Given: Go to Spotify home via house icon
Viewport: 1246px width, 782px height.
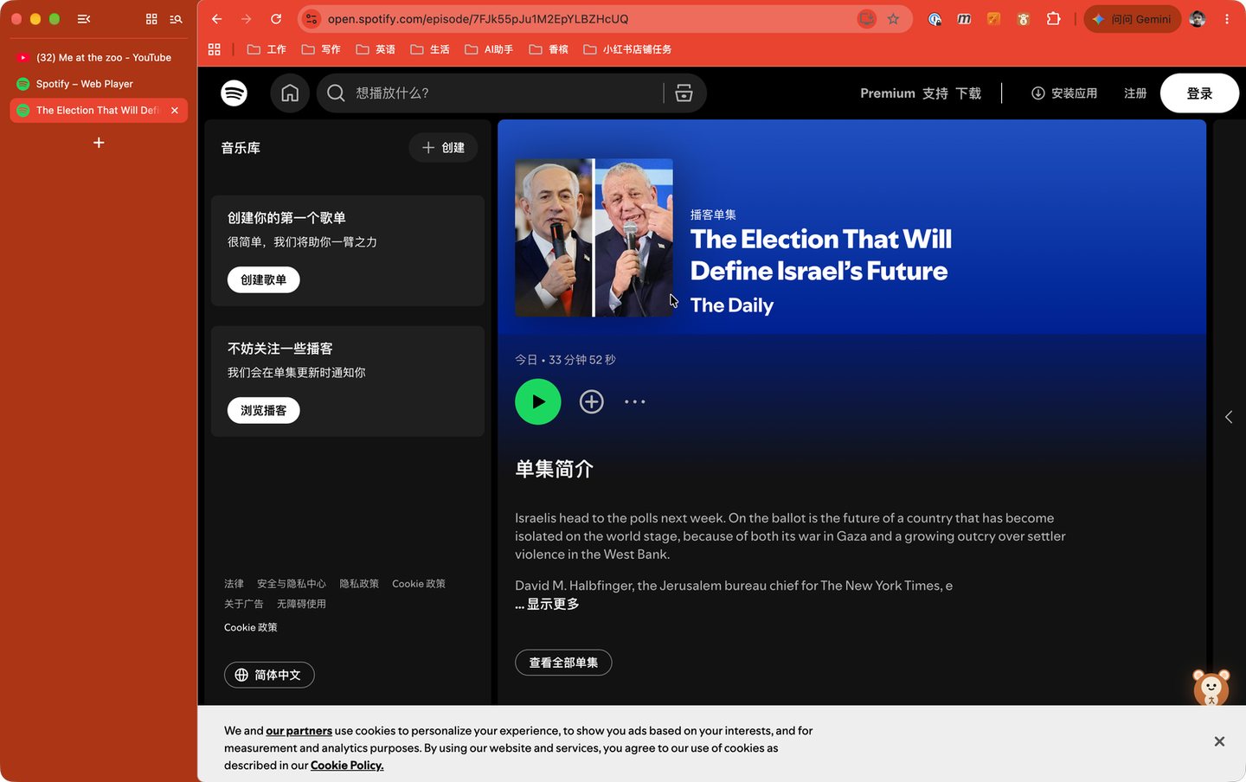Looking at the screenshot, I should 290,93.
